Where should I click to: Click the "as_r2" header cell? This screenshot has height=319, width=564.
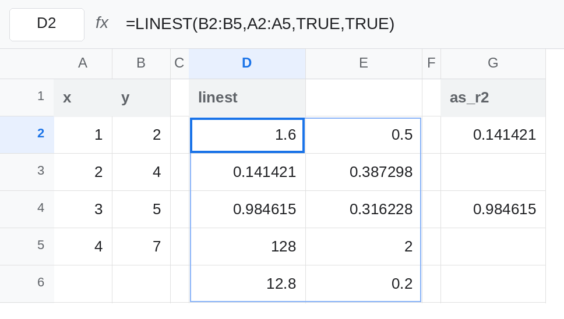pyautogui.click(x=493, y=98)
